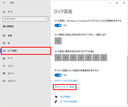Add second quick status app
Viewport: 128px width, 107px height.
tap(66, 58)
